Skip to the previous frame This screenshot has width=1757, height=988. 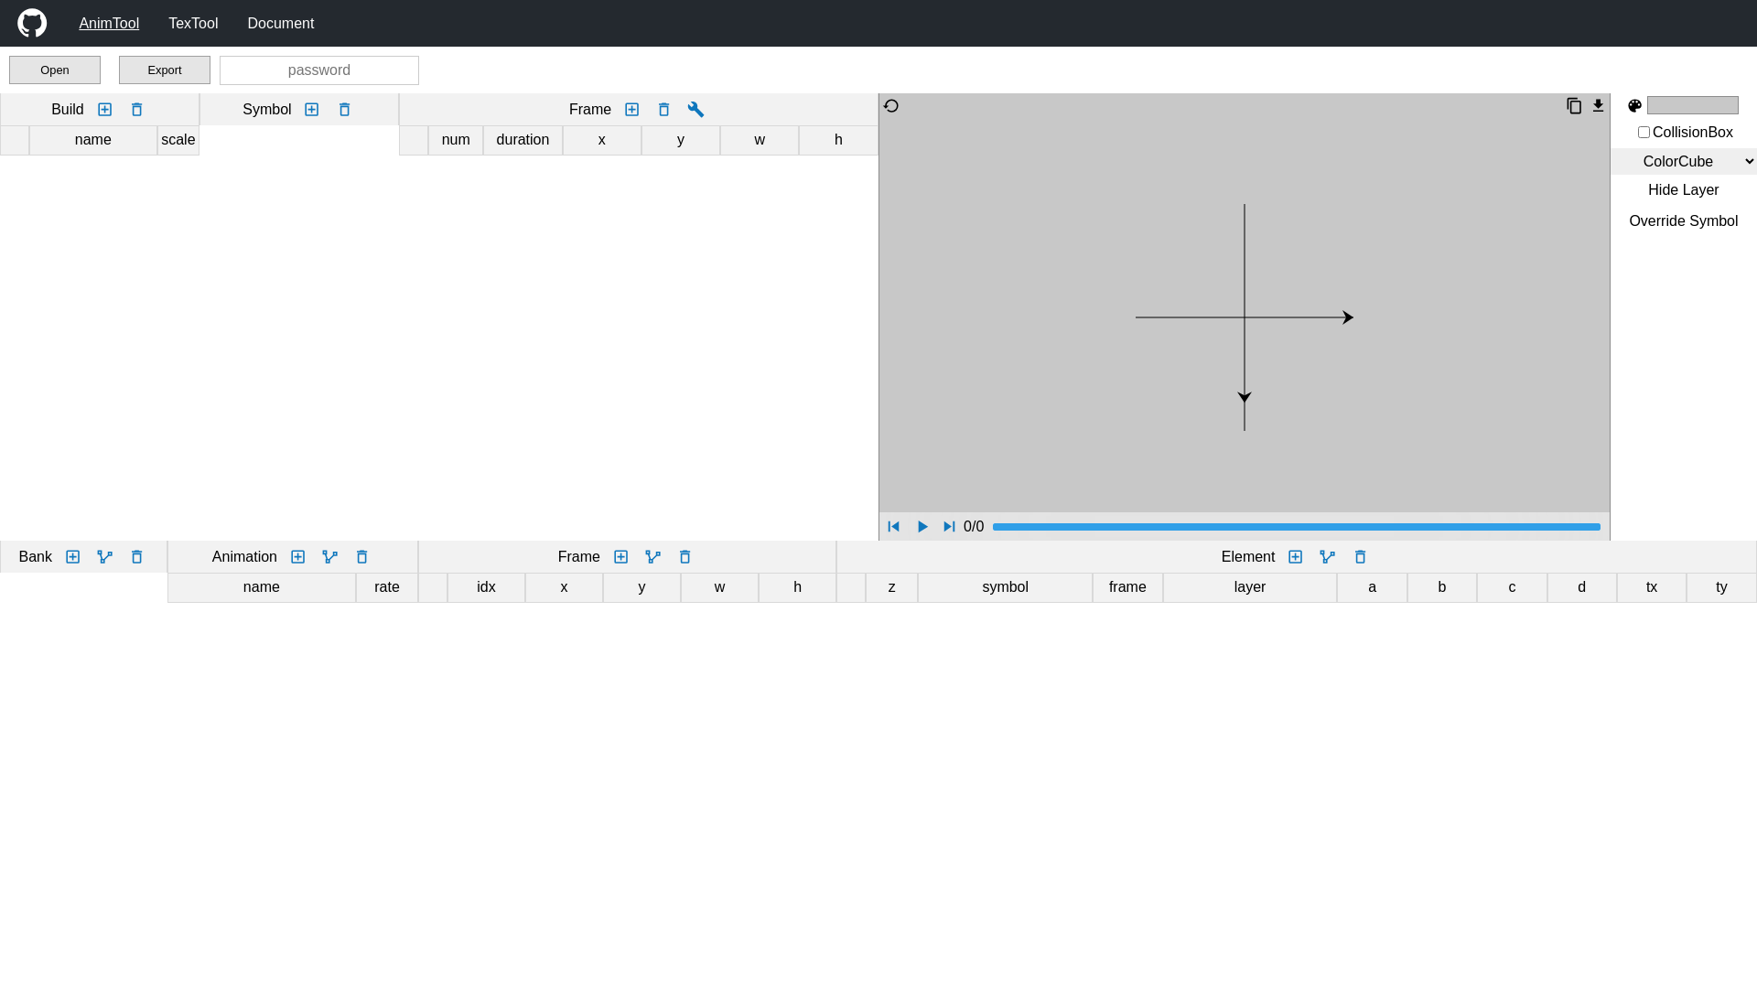(x=894, y=527)
